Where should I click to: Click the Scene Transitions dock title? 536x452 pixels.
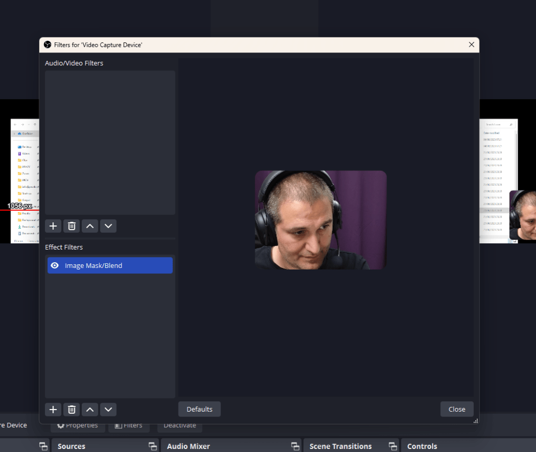point(341,446)
